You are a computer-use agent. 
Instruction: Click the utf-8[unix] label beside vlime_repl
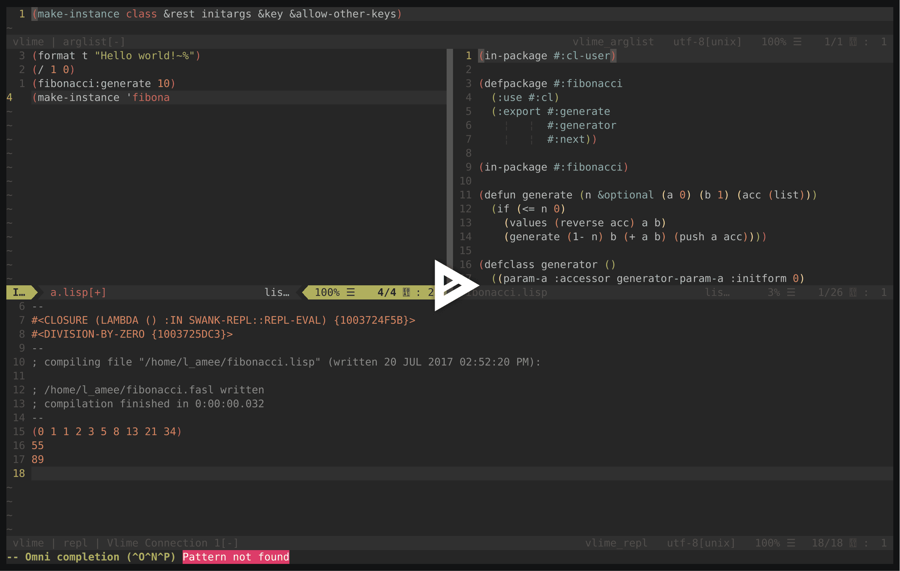[701, 543]
